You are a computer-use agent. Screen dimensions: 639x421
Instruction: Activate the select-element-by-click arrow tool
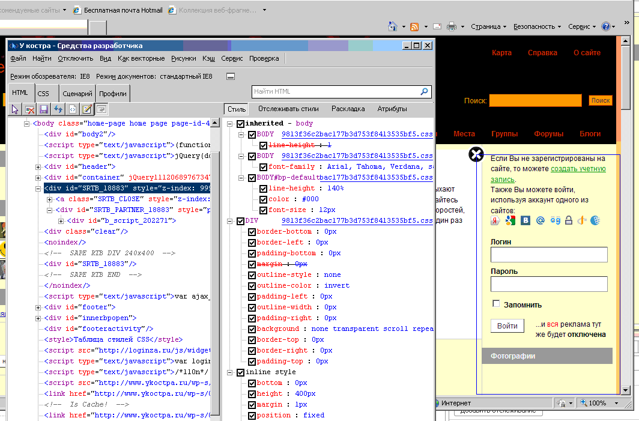point(16,109)
